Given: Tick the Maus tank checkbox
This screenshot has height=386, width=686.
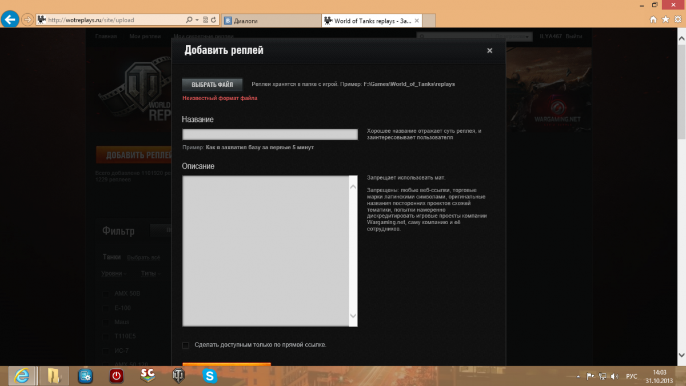Looking at the screenshot, I should 106,322.
